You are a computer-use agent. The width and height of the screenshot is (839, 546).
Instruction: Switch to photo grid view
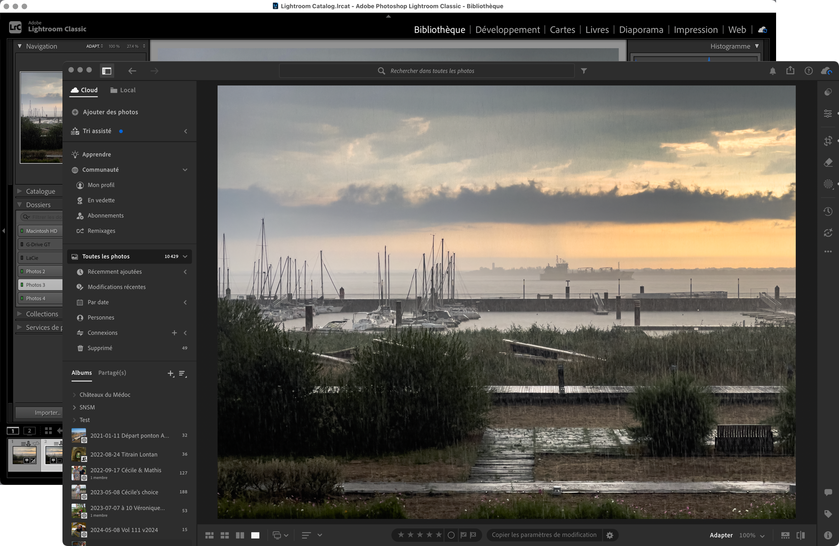click(x=209, y=535)
